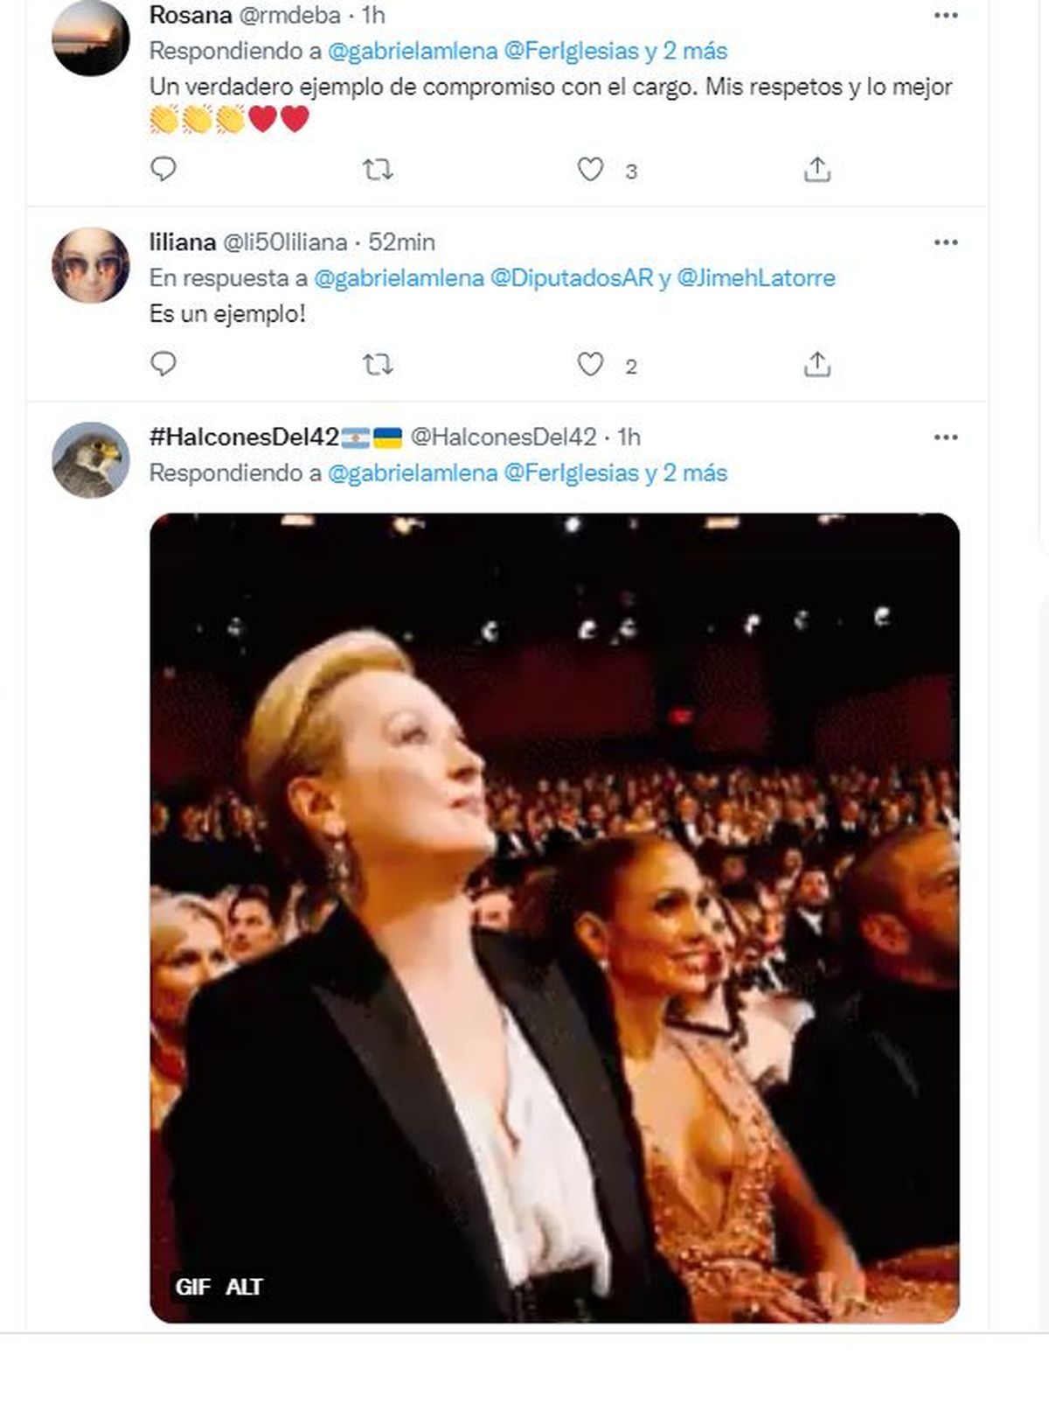Open more options on HalconesDel42 tweet
The image size is (1049, 1411).
[946, 437]
